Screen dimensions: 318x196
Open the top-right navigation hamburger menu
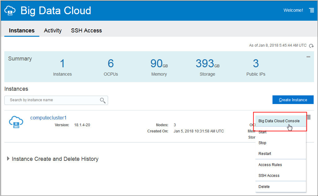point(311,10)
